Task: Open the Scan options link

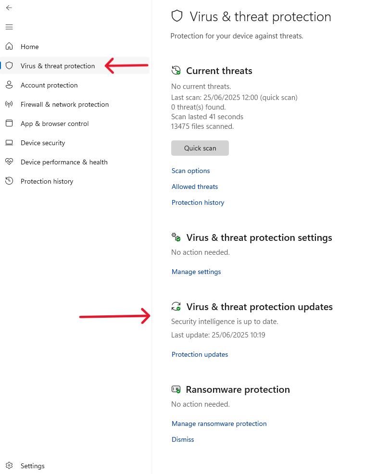Action: click(x=191, y=171)
